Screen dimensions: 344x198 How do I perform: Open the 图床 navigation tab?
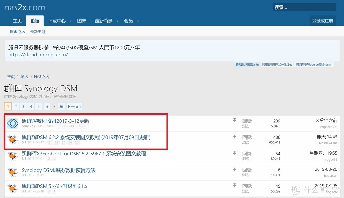coord(82,21)
